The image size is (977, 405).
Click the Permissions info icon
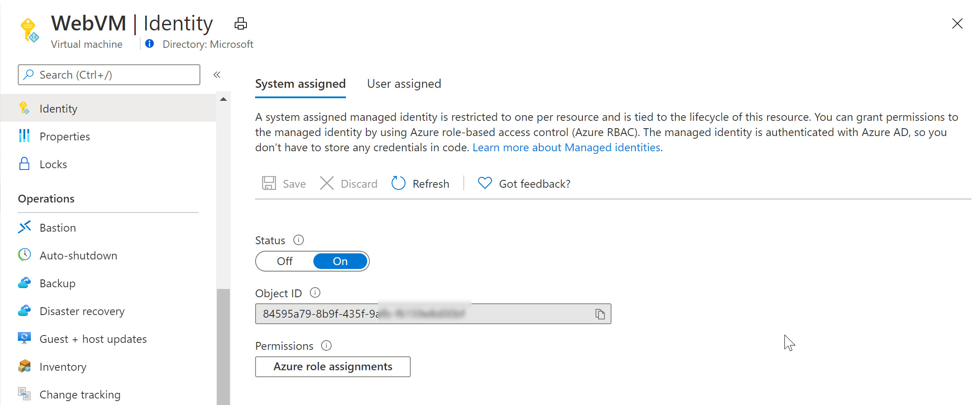click(326, 345)
